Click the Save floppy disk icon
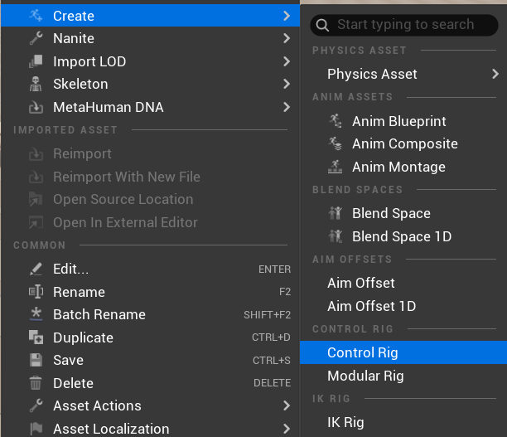 (x=36, y=360)
